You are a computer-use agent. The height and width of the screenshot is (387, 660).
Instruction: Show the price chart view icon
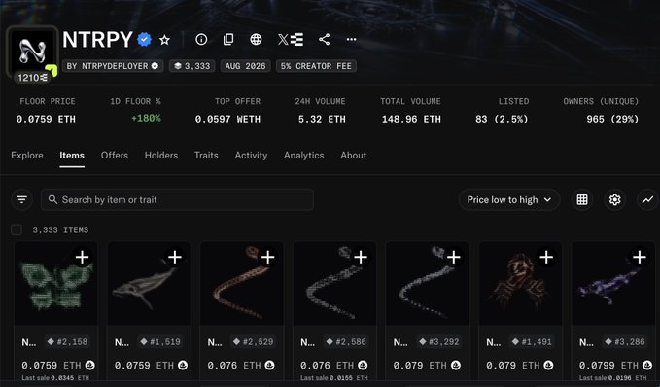(x=647, y=199)
